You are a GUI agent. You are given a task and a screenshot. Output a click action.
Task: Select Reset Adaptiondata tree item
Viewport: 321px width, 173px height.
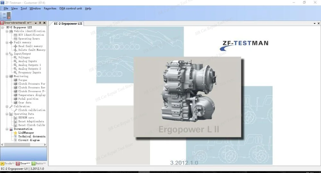31,121
